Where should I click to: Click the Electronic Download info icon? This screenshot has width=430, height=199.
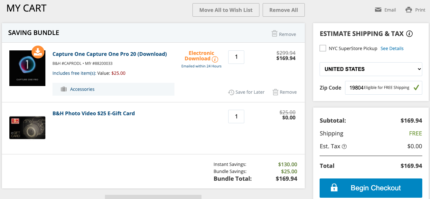point(215,59)
